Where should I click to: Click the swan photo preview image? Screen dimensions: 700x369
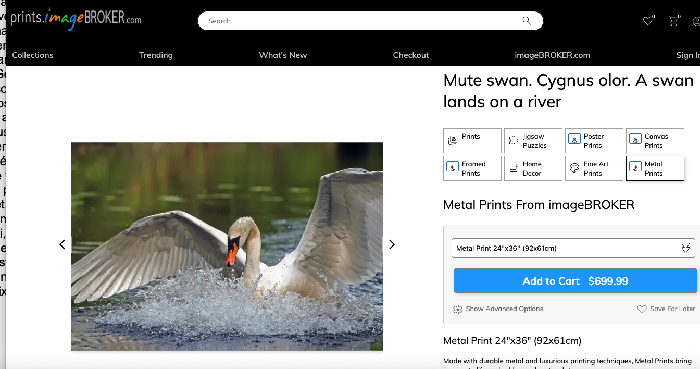227,247
